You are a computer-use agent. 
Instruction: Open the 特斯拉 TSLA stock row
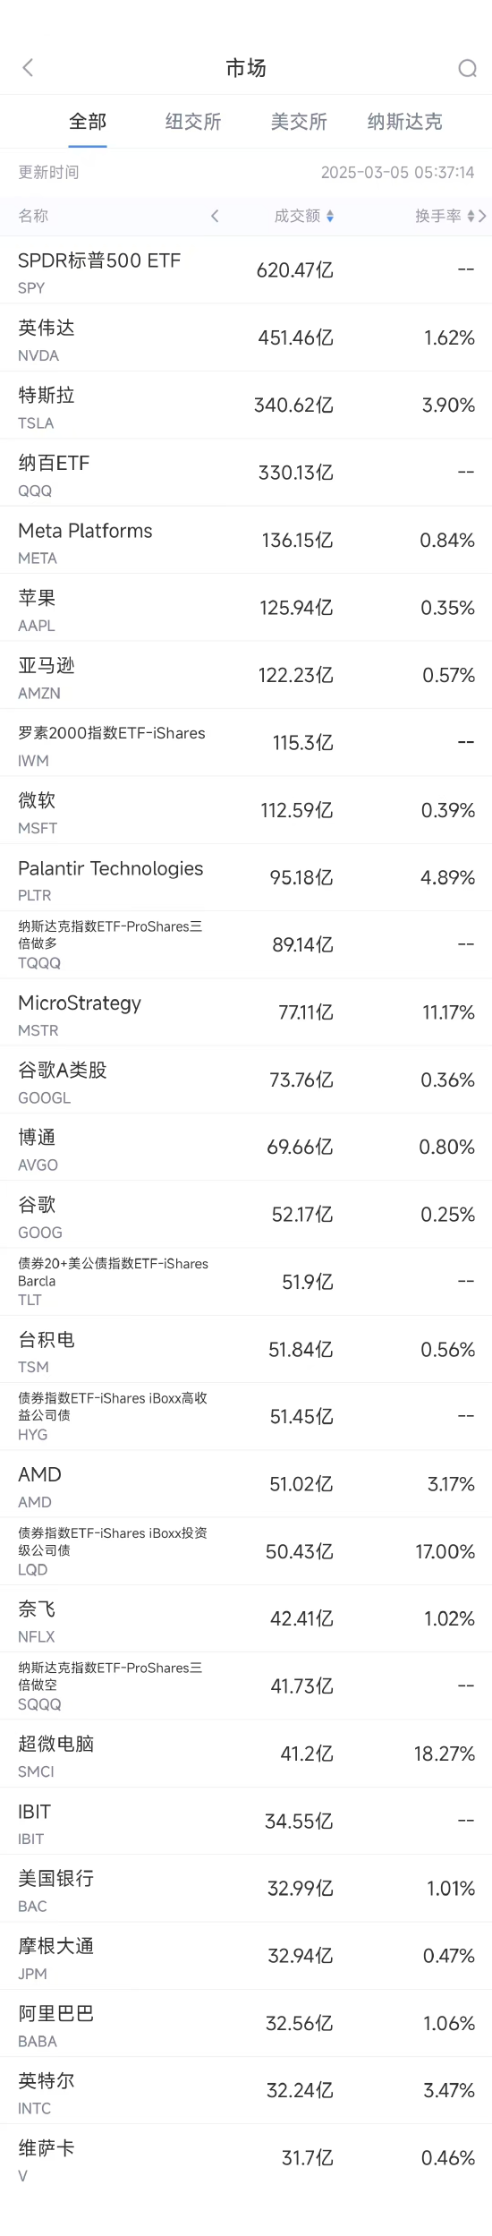coord(246,405)
